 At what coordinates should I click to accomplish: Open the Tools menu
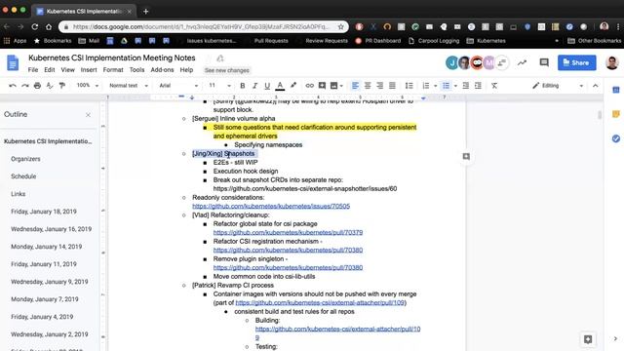tap(136, 69)
